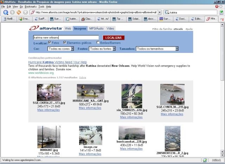Click 'Mais informações' under image.cw
This screenshot has width=225, height=164.
point(90,154)
